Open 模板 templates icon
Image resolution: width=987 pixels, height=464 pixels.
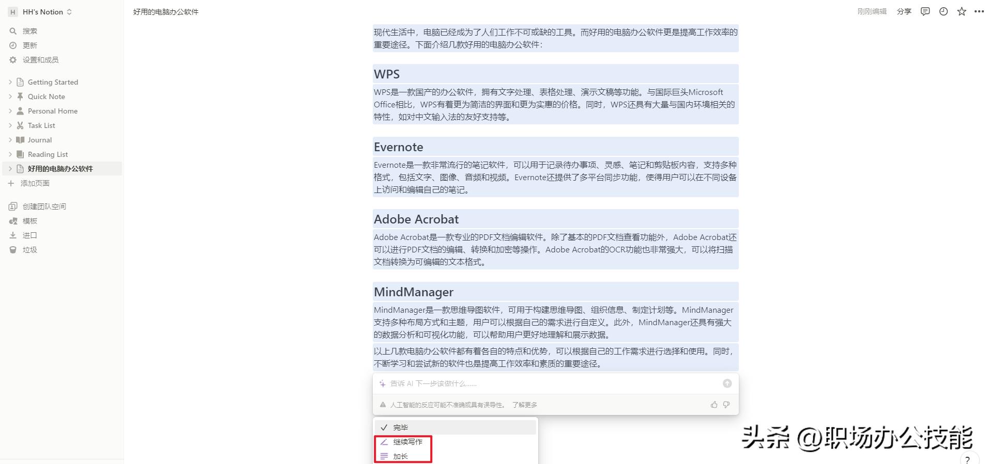[x=13, y=221]
